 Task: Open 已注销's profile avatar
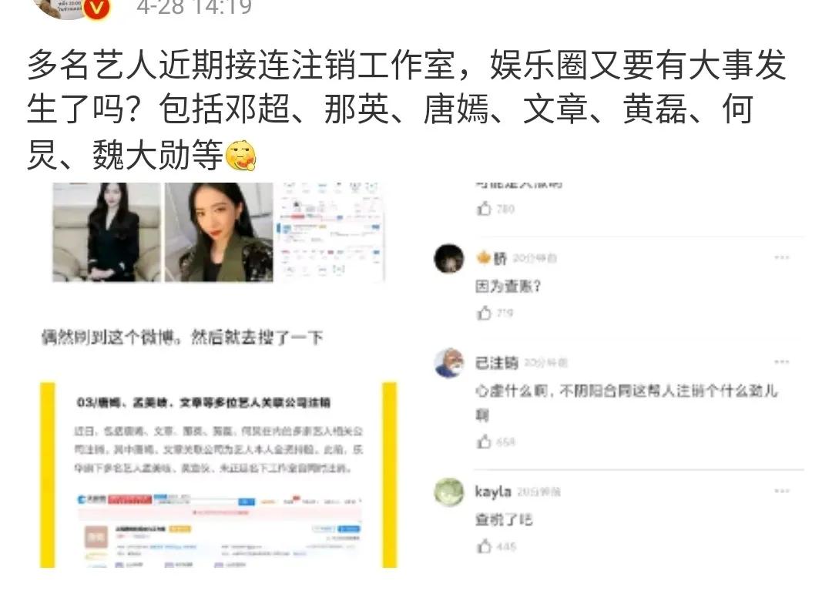(x=449, y=363)
